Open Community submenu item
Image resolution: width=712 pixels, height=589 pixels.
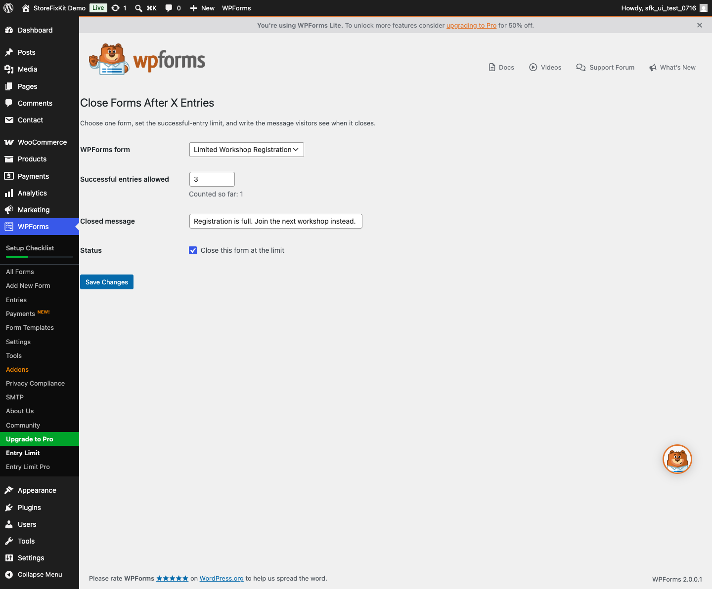point(23,425)
